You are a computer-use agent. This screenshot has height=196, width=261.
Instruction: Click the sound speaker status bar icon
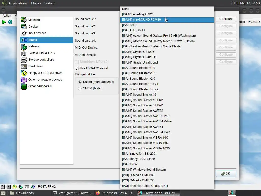click(33, 187)
